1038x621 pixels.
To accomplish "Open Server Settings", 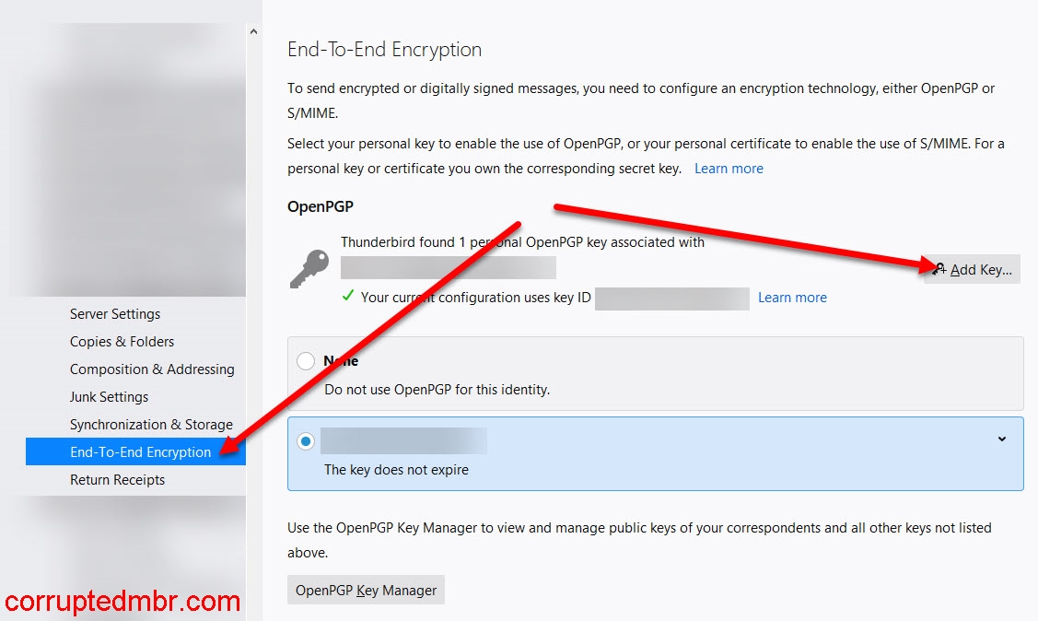I will [x=114, y=313].
